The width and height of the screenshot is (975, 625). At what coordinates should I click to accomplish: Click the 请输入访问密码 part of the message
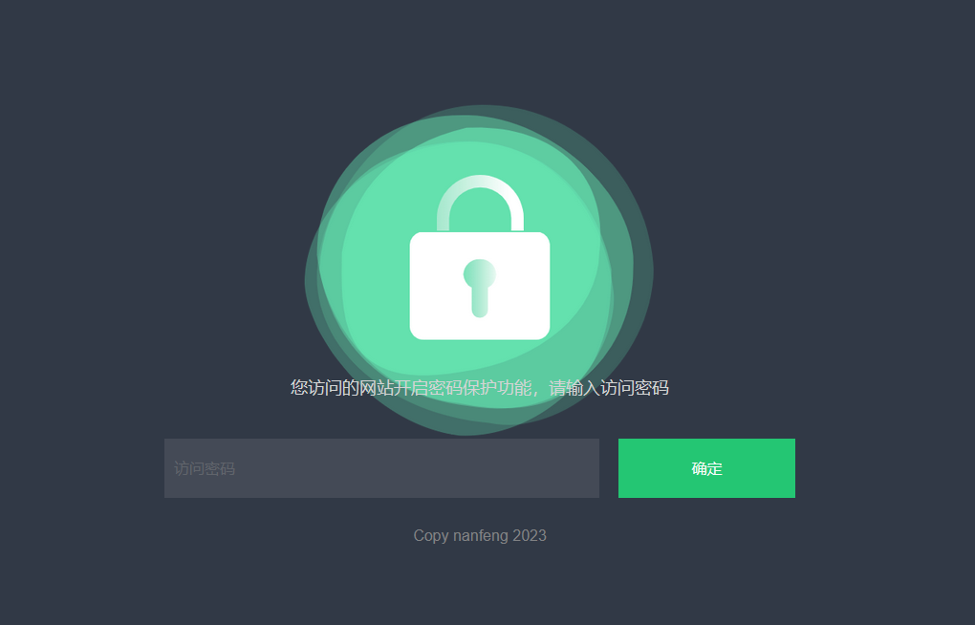[609, 387]
